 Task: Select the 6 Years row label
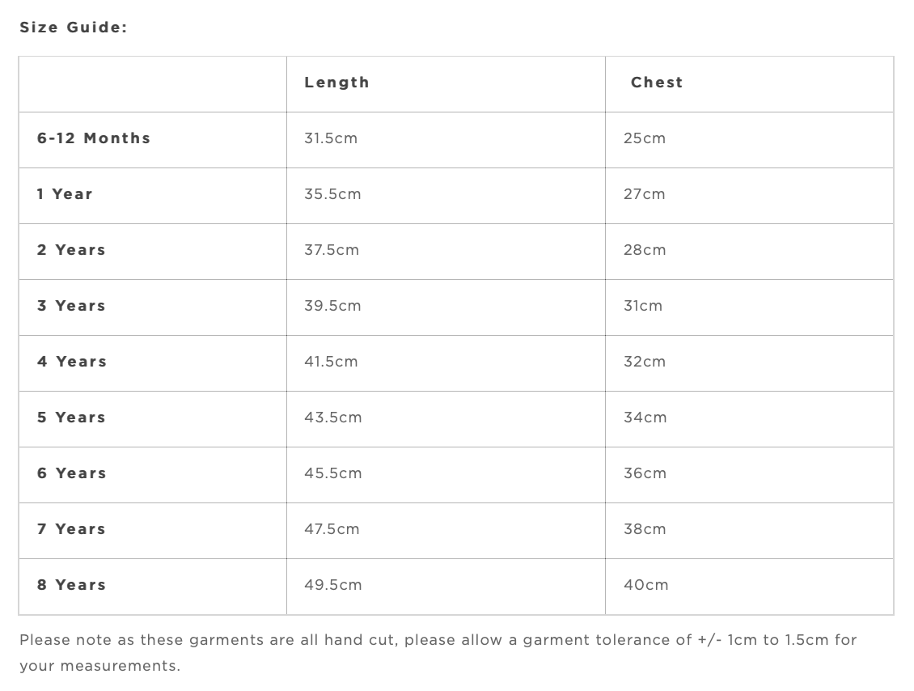[71, 473]
